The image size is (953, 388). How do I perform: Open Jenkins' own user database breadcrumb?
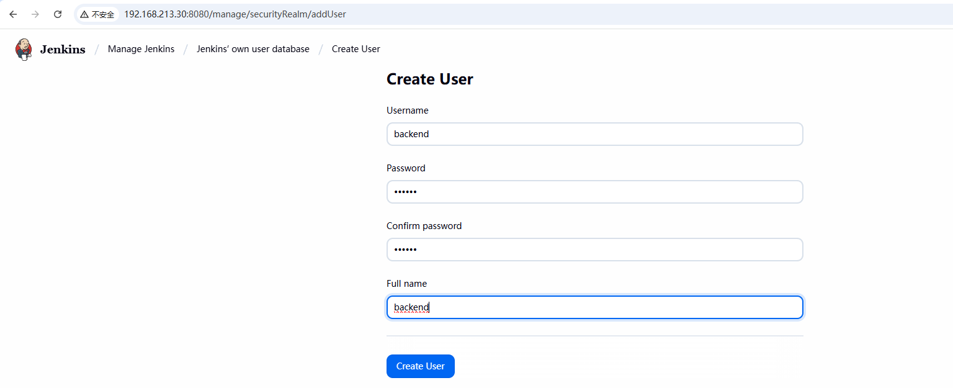tap(253, 49)
